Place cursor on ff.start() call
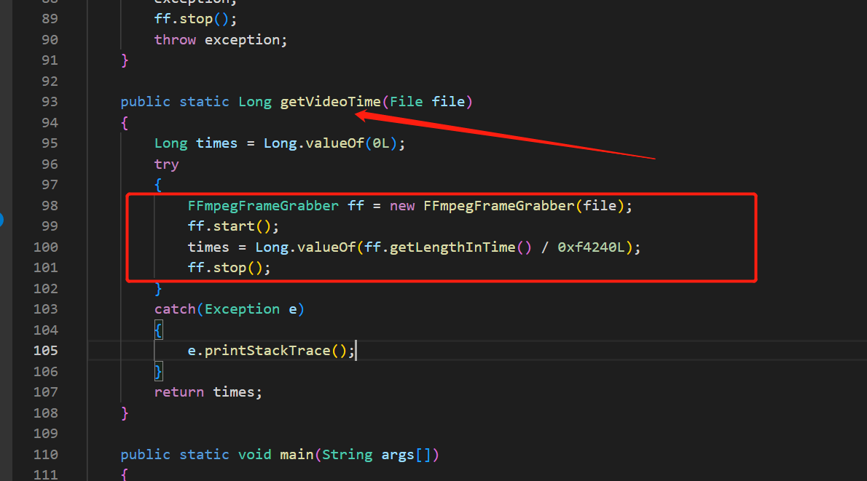The image size is (867, 481). pyautogui.click(x=233, y=226)
